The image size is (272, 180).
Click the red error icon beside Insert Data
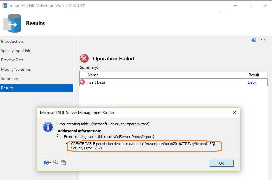click(x=82, y=82)
